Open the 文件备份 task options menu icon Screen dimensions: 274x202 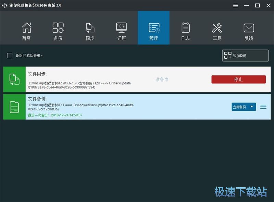[263, 107]
